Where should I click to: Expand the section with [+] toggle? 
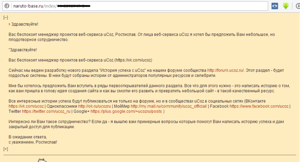(x=5, y=149)
